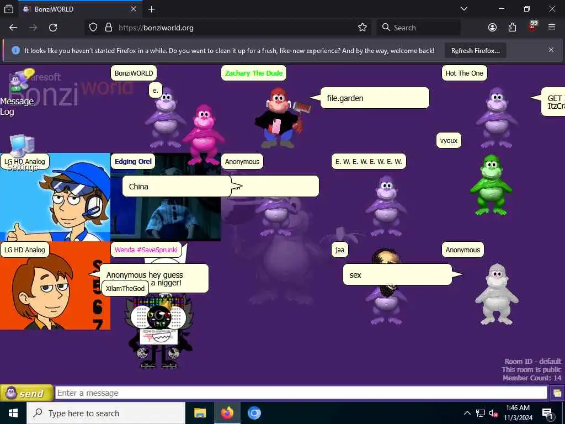Click the send button
Viewport: 565px width, 424px height.
pyautogui.click(x=26, y=393)
